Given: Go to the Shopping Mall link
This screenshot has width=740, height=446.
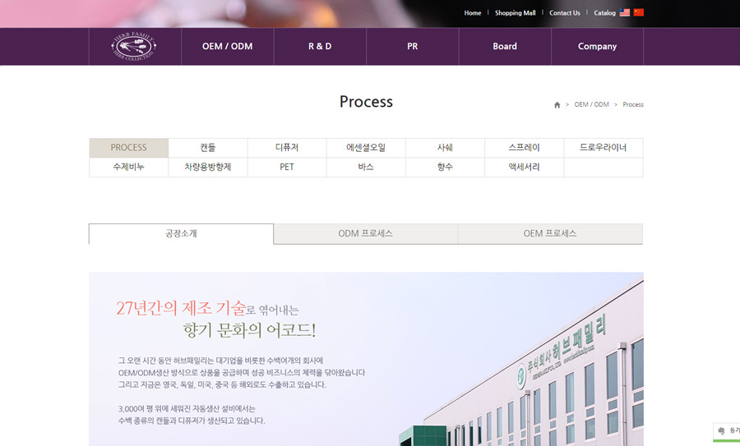Looking at the screenshot, I should [515, 13].
